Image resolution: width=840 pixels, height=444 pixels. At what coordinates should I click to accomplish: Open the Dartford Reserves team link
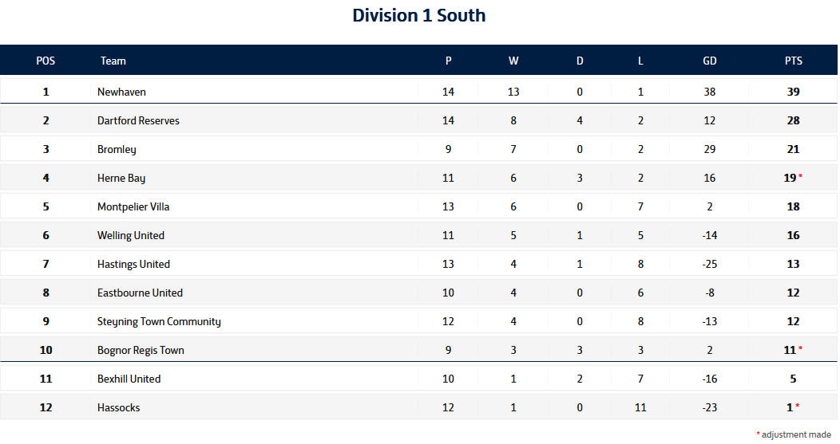(x=138, y=120)
